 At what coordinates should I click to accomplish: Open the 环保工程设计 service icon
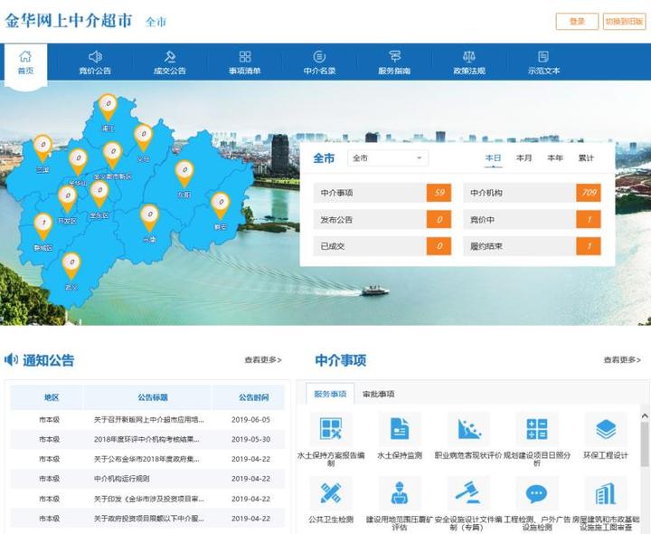[x=605, y=429]
